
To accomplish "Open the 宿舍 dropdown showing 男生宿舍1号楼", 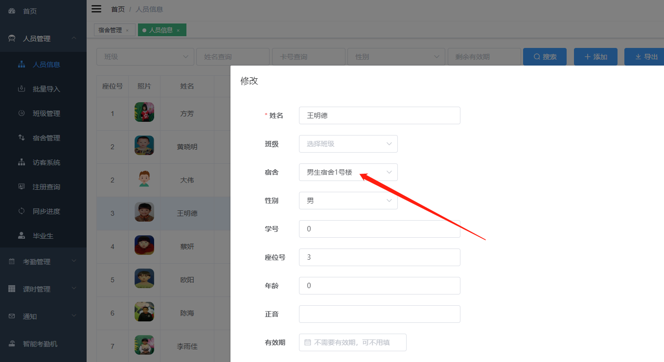I will (348, 172).
